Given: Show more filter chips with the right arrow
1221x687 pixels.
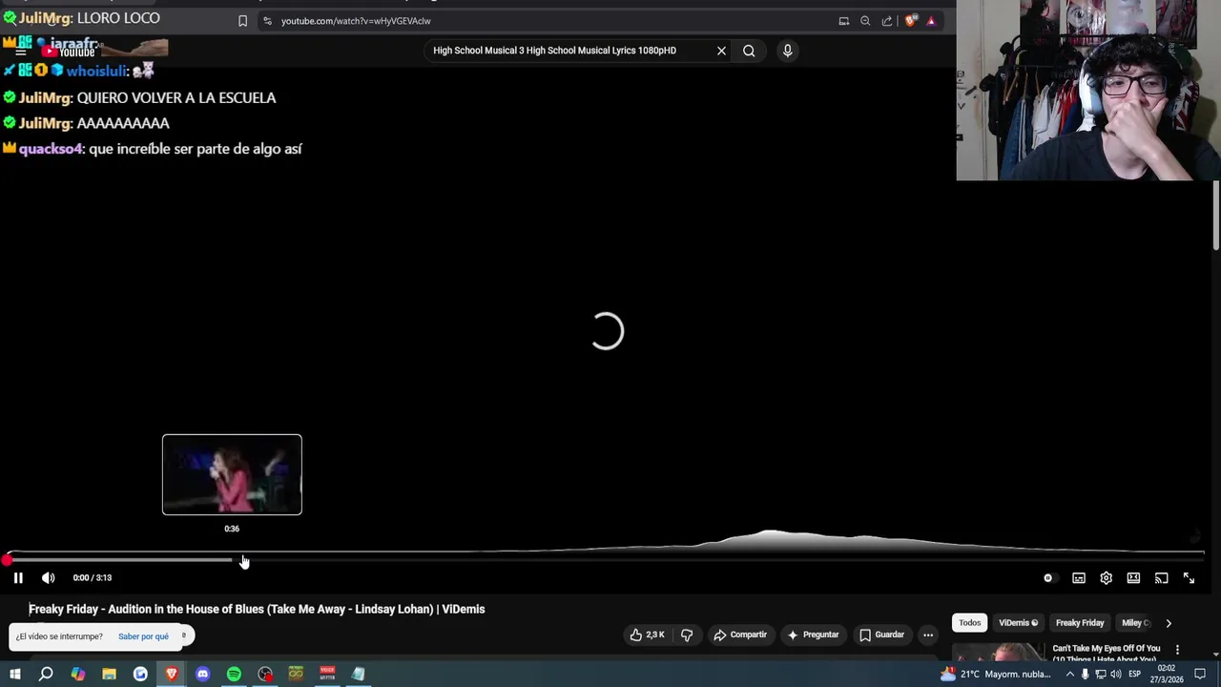Looking at the screenshot, I should click(1169, 623).
